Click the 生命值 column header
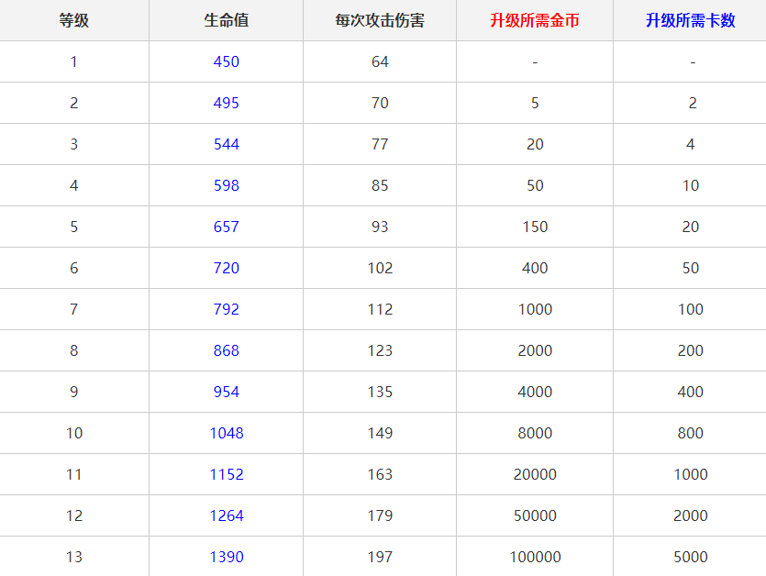Viewport: 766px width, 576px height. coord(226,20)
